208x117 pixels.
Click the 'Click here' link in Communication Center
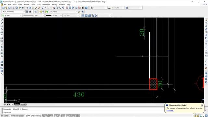[170, 110]
